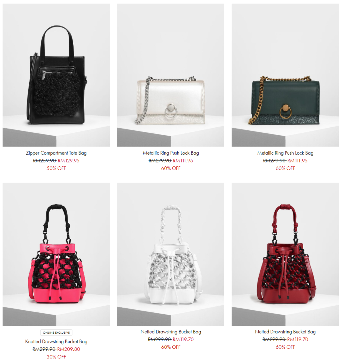Open the pink Knotted Drawstring Bucket Bag image

56,254
